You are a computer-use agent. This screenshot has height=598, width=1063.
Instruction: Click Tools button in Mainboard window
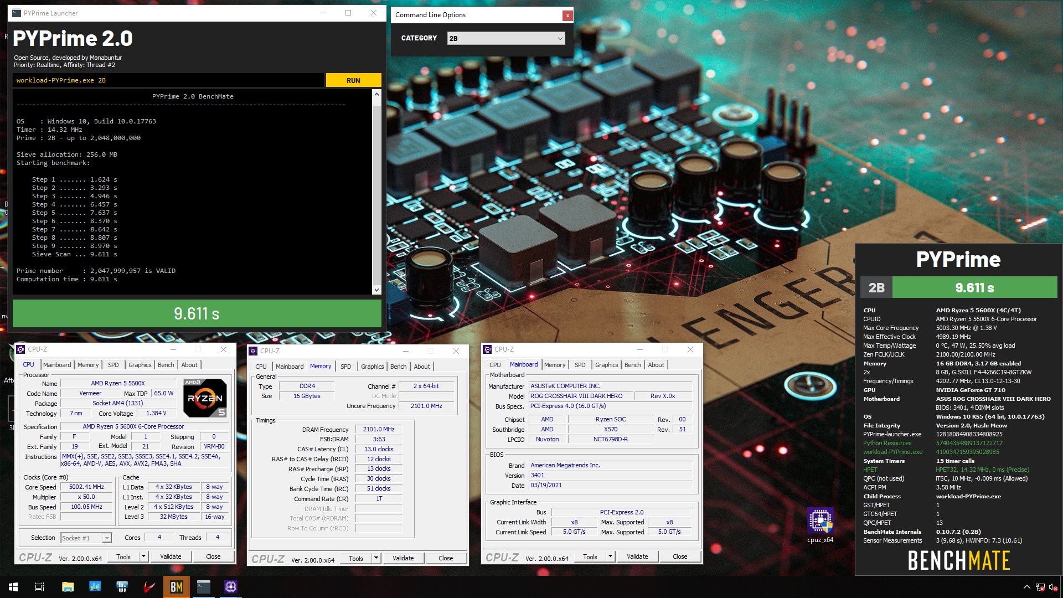coord(590,556)
